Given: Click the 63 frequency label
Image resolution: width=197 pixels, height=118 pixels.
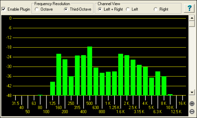Looking at the screenshot, I should point(34,103).
